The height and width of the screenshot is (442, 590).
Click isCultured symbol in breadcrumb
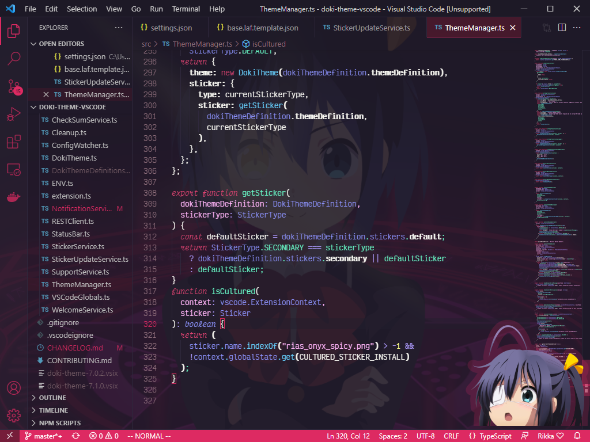(x=264, y=44)
